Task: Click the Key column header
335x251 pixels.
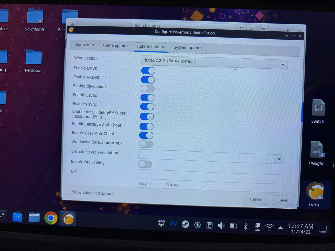Action: [x=143, y=184]
